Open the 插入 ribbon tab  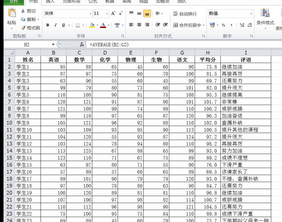coord(50,2)
